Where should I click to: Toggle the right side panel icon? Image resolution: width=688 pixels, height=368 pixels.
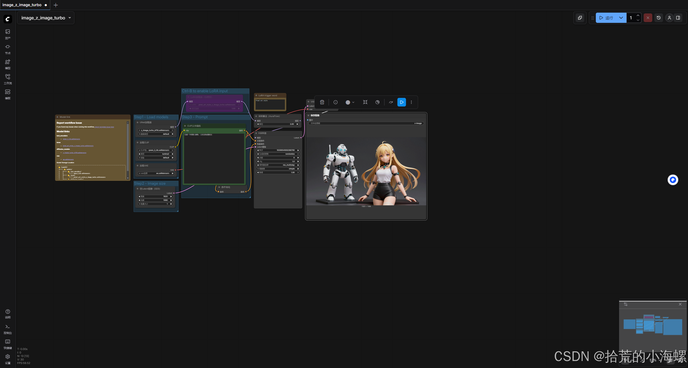678,18
